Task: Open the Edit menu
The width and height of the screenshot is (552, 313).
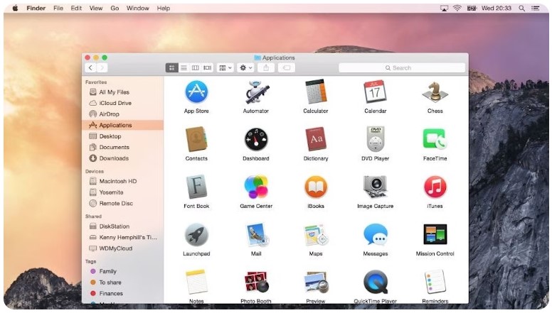Action: [x=76, y=8]
